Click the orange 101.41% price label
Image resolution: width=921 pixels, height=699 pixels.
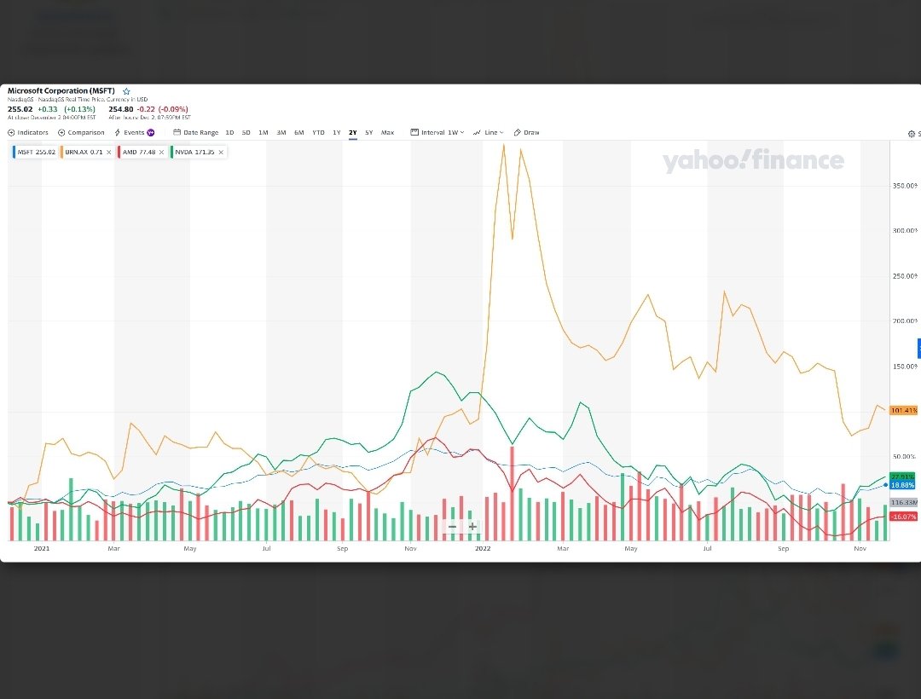[903, 410]
